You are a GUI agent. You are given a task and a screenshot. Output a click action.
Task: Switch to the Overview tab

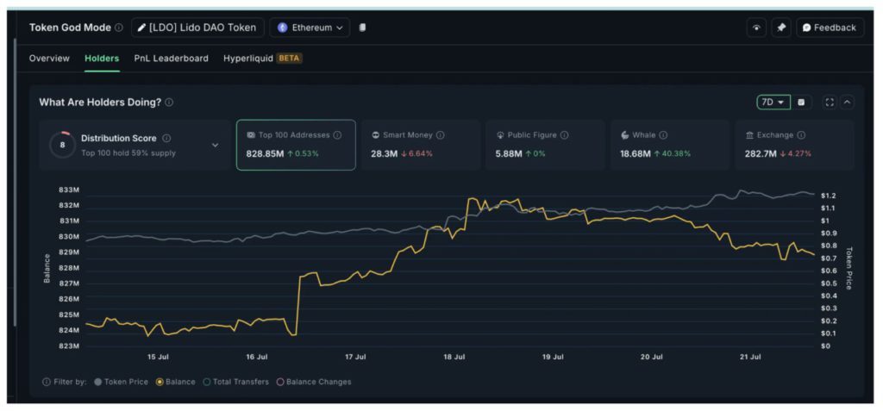49,59
